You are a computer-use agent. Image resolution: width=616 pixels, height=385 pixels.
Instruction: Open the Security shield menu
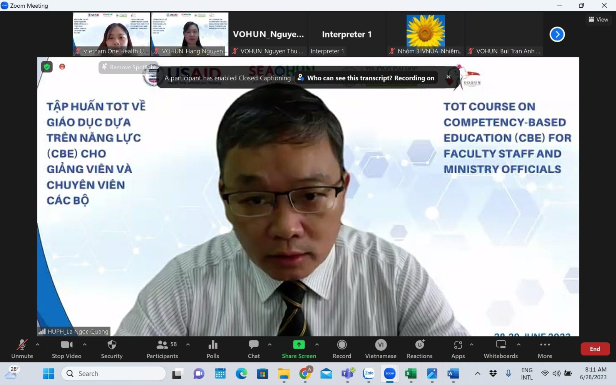click(112, 349)
